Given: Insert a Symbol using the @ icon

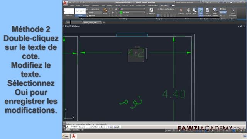Looking at the screenshot, I should (x=189, y=12).
